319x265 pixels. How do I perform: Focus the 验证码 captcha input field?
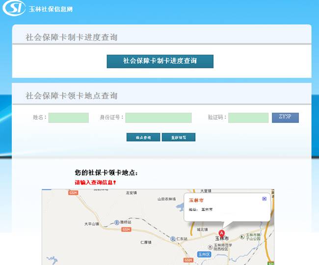tap(248, 118)
